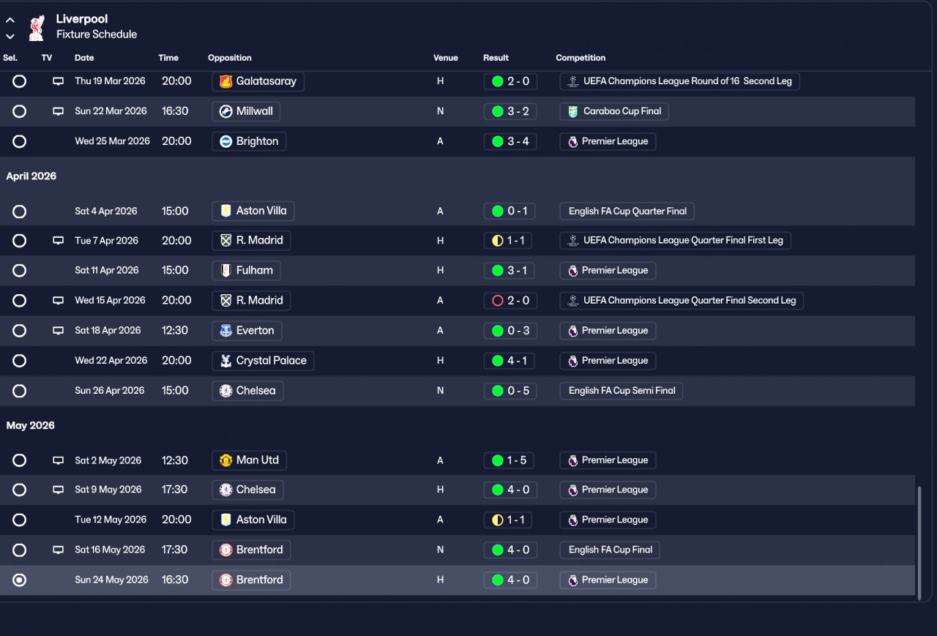Click the TV icon on Sat 2 May fixture
Image resolution: width=937 pixels, height=636 pixels.
tap(58, 460)
